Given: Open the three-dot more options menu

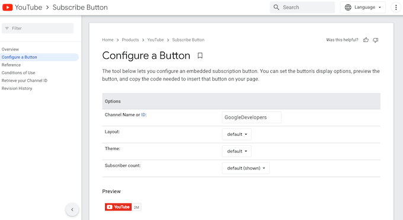Looking at the screenshot, I should [396, 8].
